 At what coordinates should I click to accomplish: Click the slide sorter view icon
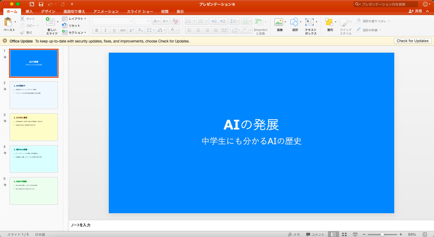click(x=344, y=234)
